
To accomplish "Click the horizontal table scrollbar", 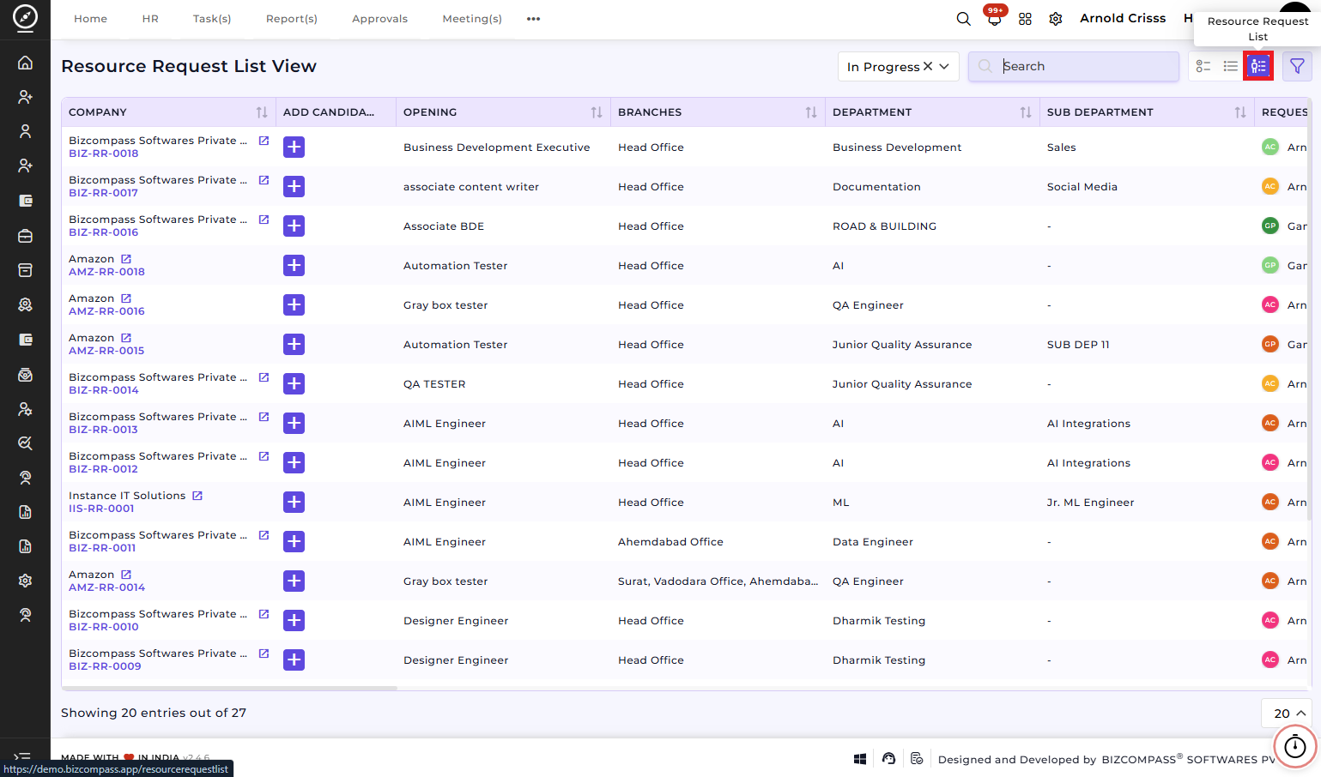I will point(229,688).
